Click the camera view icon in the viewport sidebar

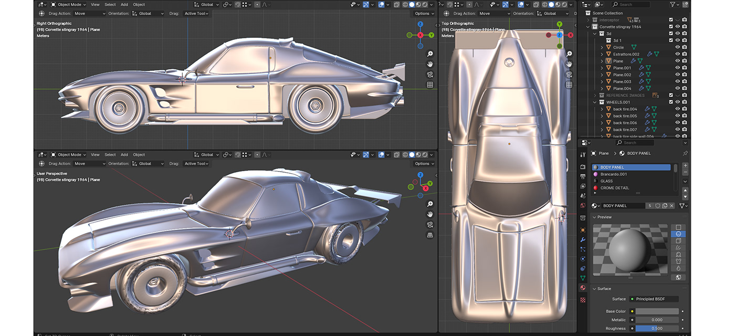(x=430, y=75)
